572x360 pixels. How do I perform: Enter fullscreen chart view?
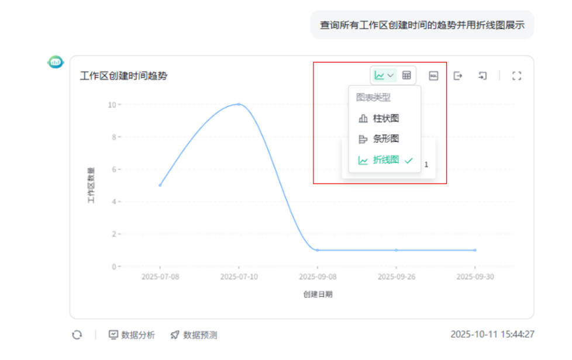tap(516, 75)
